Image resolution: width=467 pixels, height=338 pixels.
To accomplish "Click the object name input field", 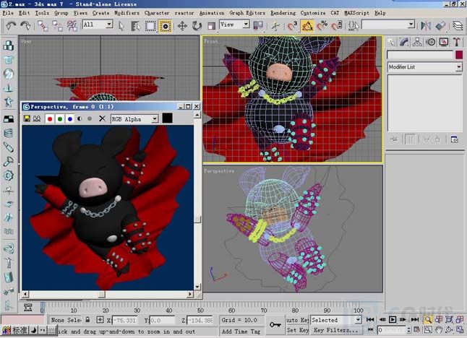I will [420, 55].
